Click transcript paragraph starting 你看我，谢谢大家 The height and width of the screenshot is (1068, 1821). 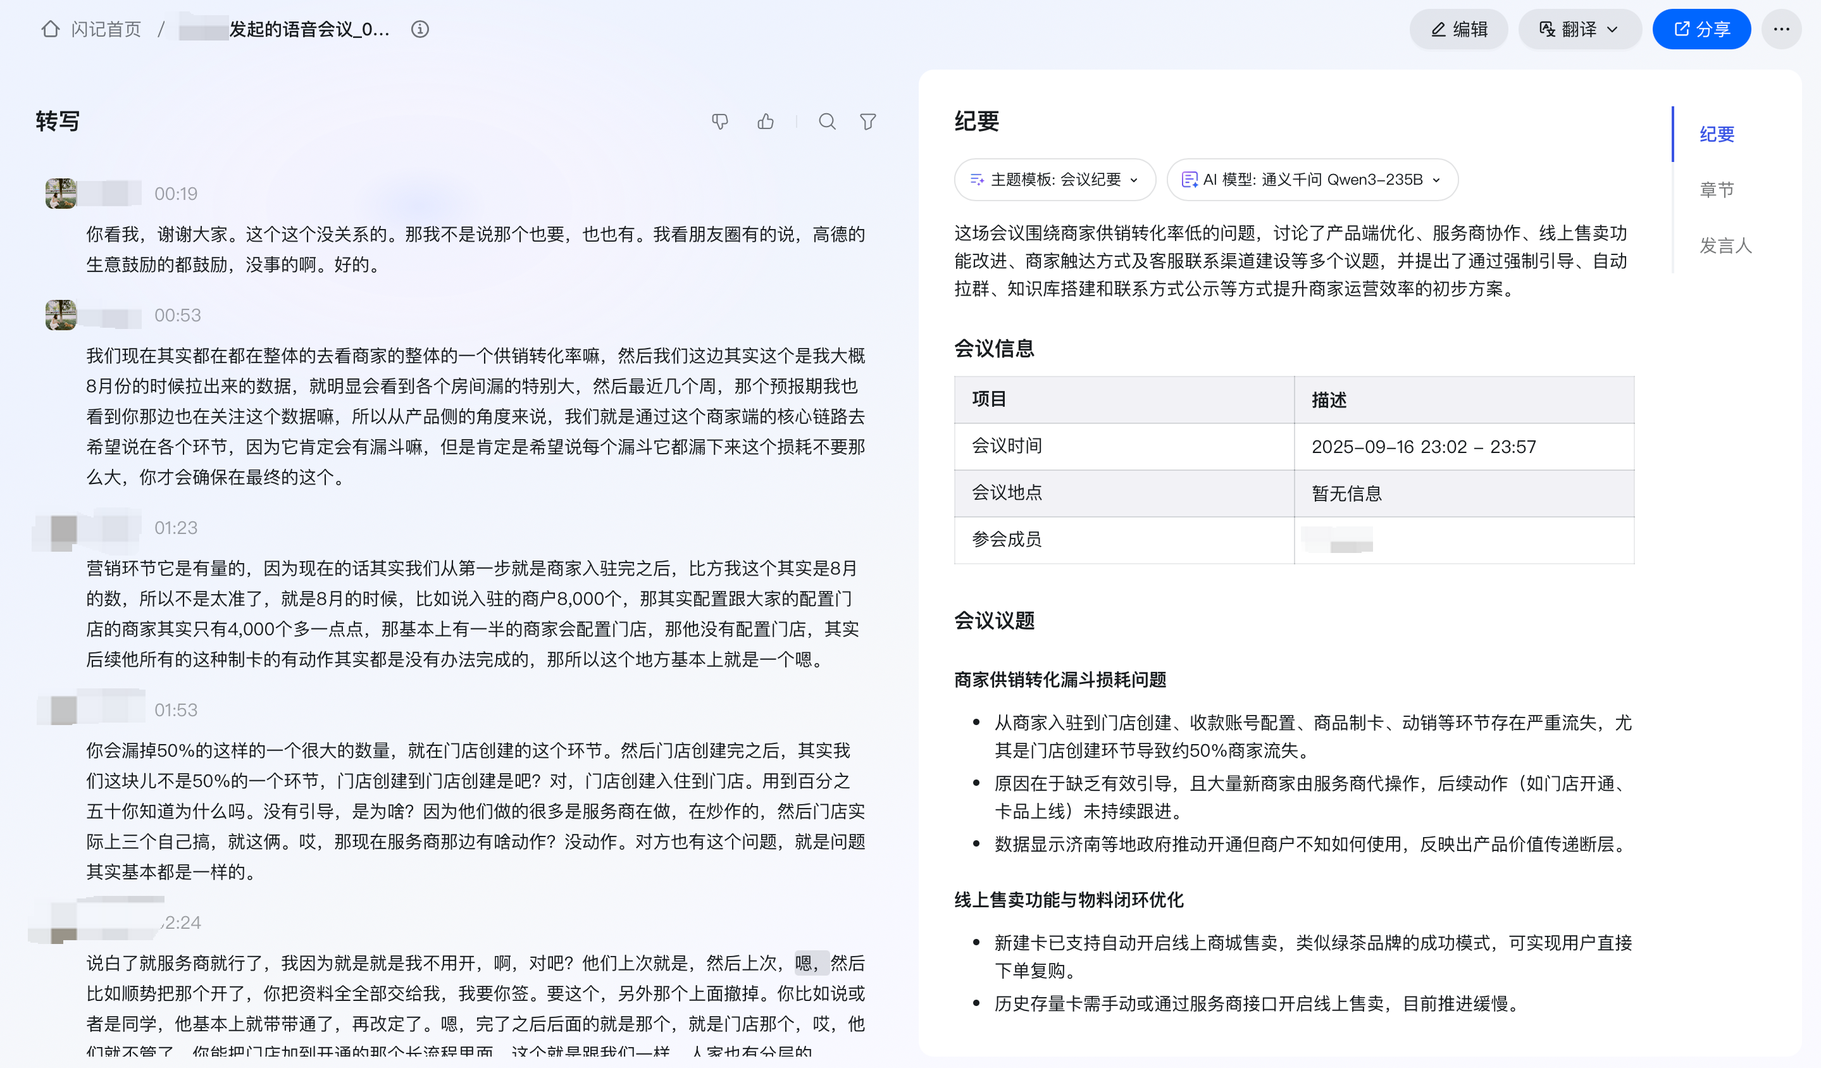point(475,249)
